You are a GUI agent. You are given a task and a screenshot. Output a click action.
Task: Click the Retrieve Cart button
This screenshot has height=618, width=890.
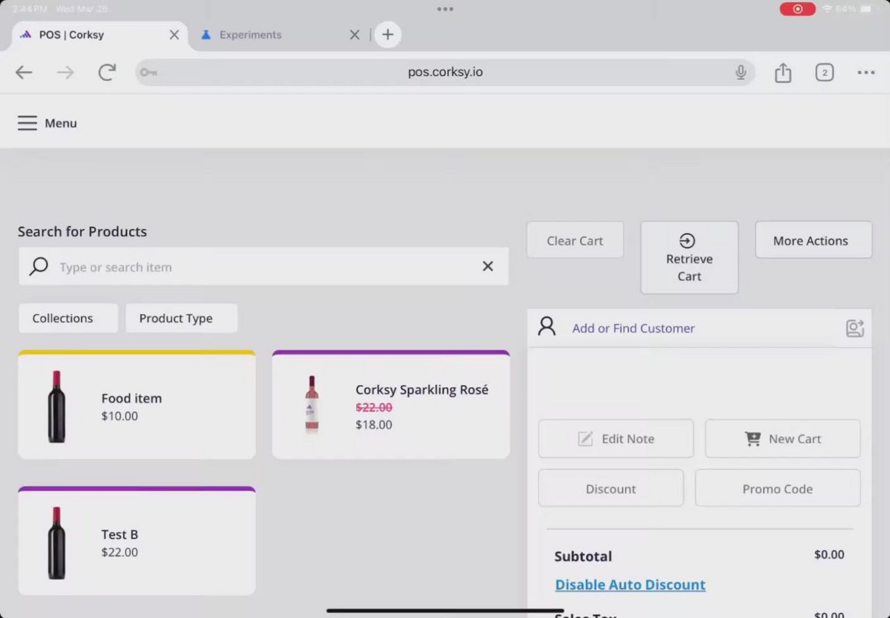click(689, 258)
